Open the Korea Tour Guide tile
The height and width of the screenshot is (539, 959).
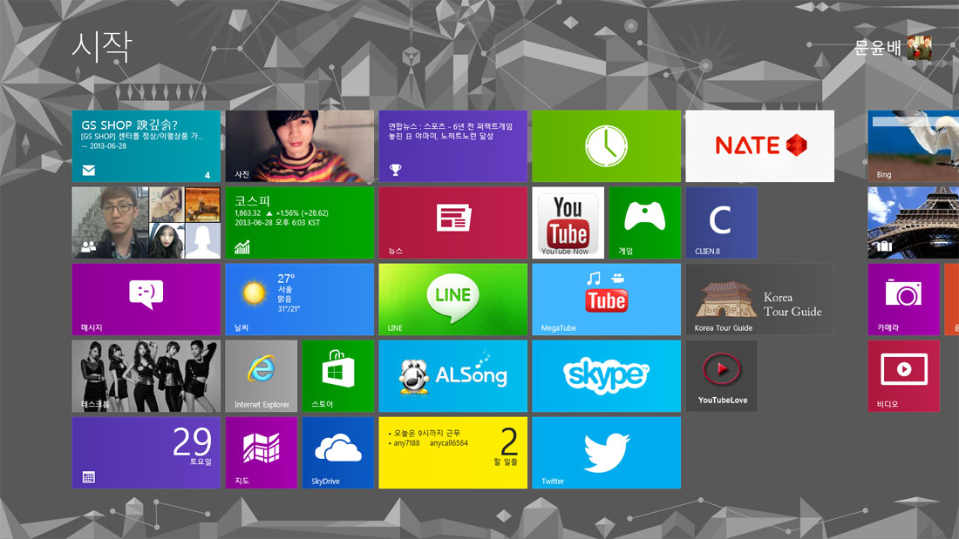(759, 300)
